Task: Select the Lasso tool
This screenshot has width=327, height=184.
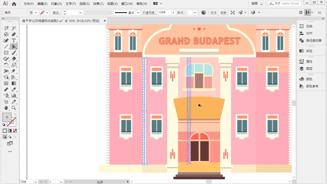Action: [6, 34]
